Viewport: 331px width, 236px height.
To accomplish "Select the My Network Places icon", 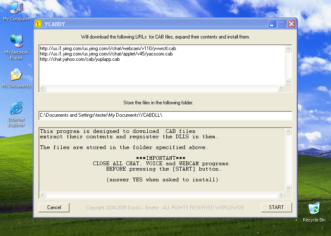I will (x=16, y=47).
